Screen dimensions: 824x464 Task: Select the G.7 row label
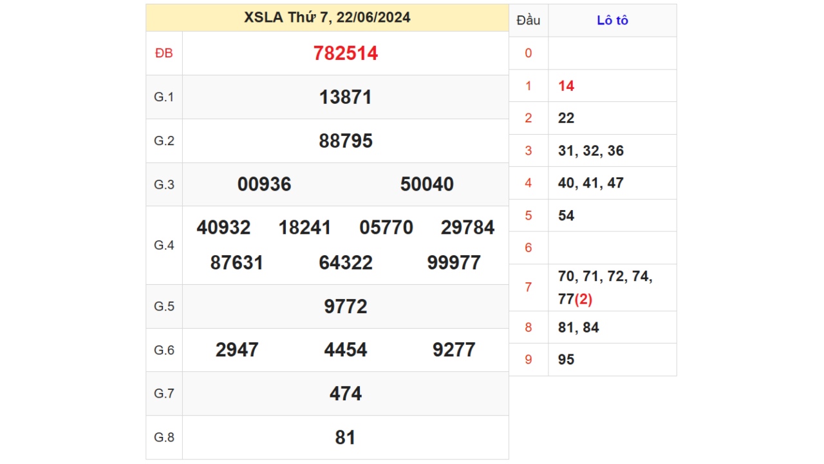(164, 393)
